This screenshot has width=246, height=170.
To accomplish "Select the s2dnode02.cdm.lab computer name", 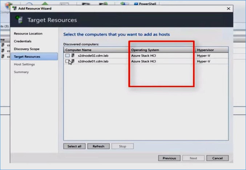I will tap(93, 55).
